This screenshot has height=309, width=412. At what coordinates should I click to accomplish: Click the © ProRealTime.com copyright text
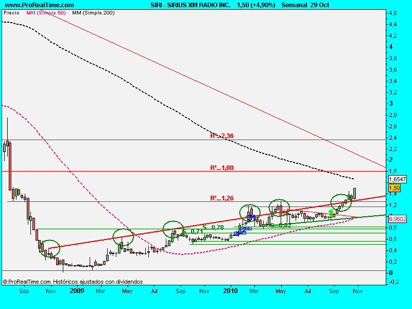tap(27, 282)
